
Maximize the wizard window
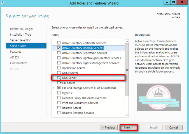pos(174,2)
